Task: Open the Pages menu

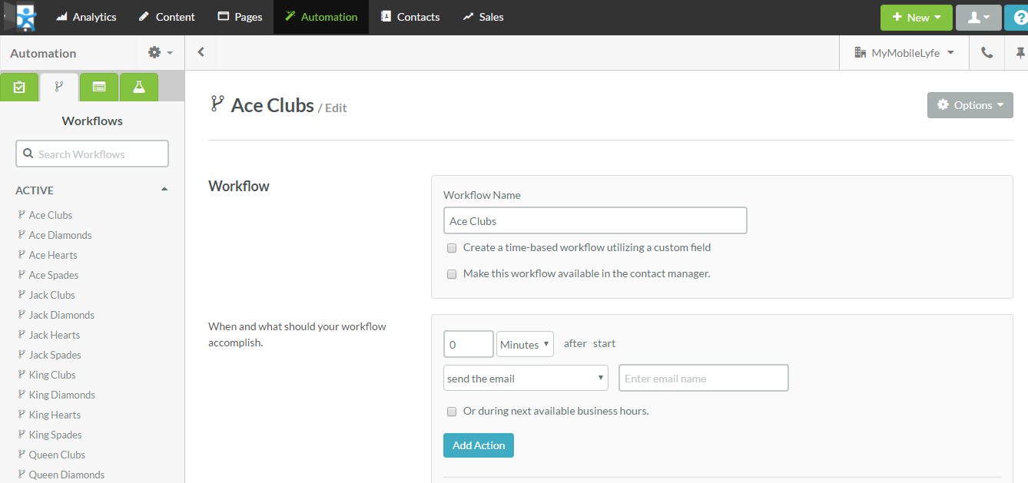Action: pos(240,17)
